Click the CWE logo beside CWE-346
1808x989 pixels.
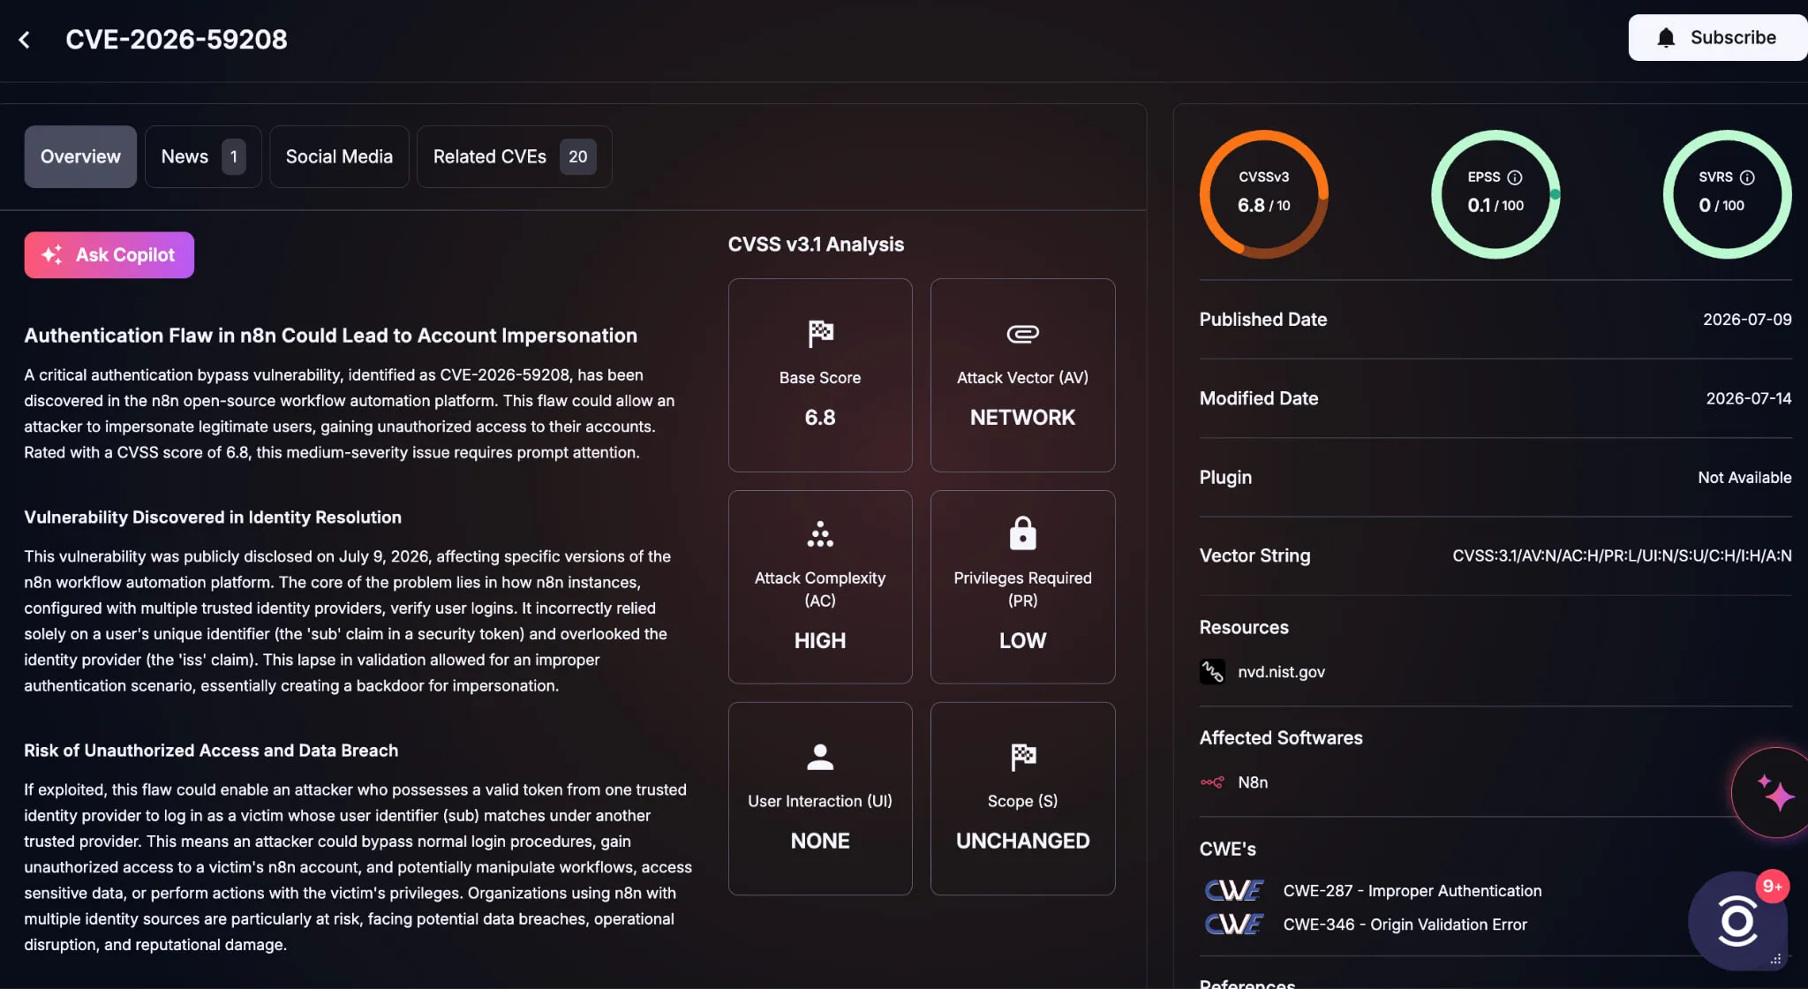[1234, 925]
